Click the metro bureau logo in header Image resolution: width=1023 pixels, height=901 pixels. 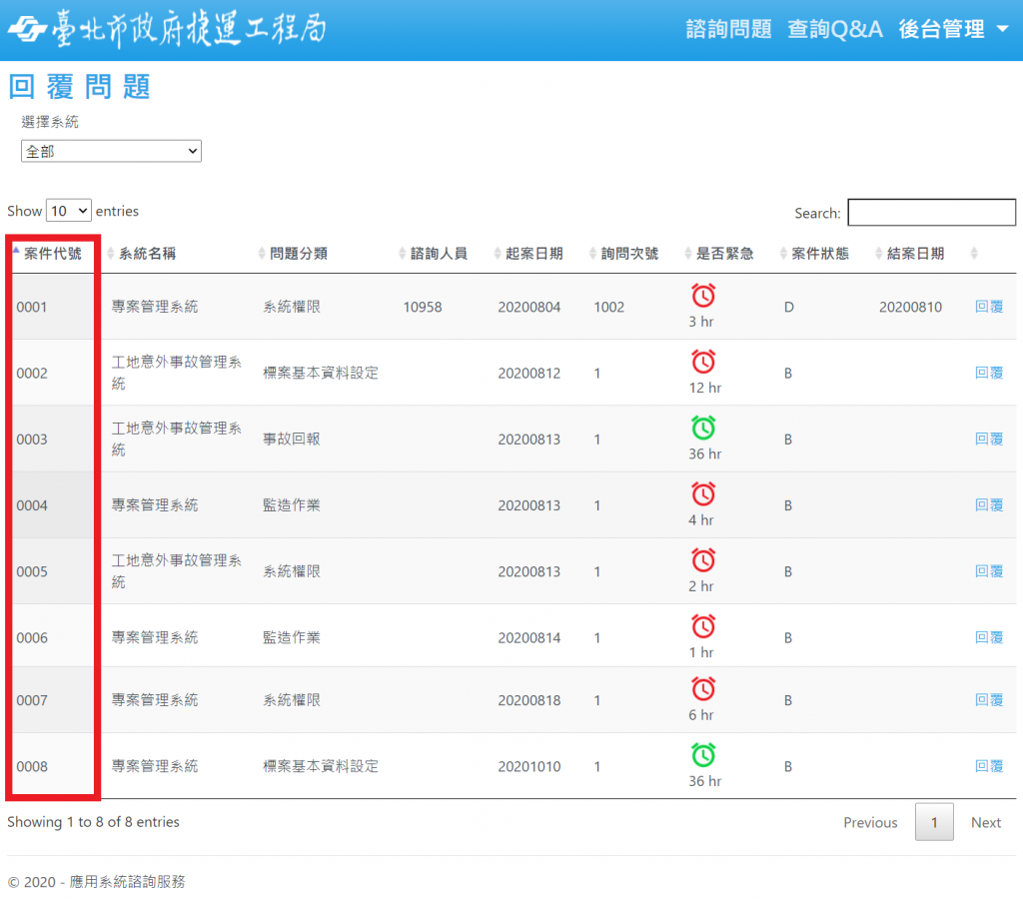point(27,29)
